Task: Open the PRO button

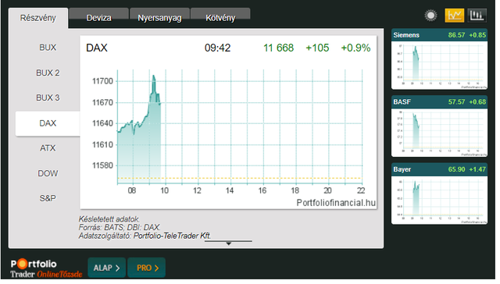Action: pyautogui.click(x=146, y=268)
